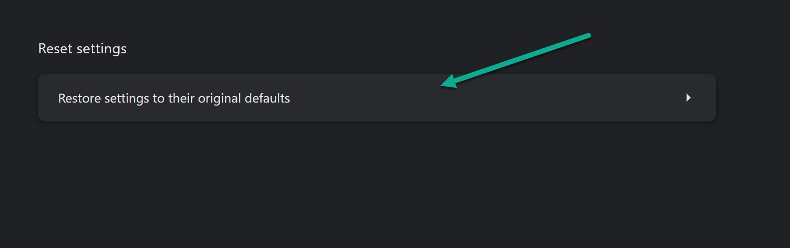
Task: Tap the small white triangle disclosure arrow
Action: pos(688,98)
